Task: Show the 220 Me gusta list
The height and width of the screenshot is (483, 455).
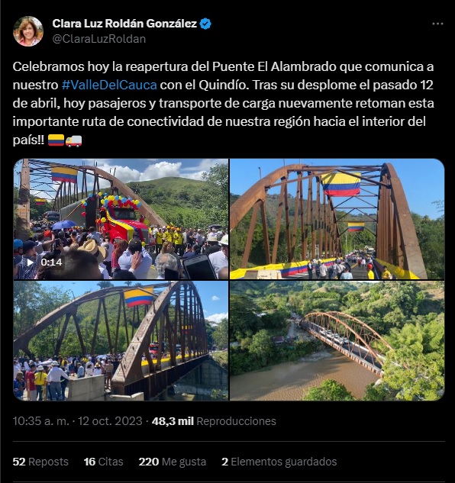Action: (x=173, y=462)
